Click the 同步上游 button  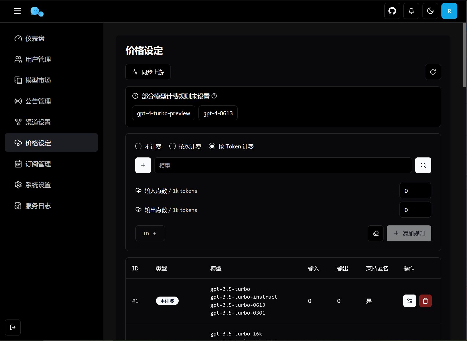click(x=148, y=72)
